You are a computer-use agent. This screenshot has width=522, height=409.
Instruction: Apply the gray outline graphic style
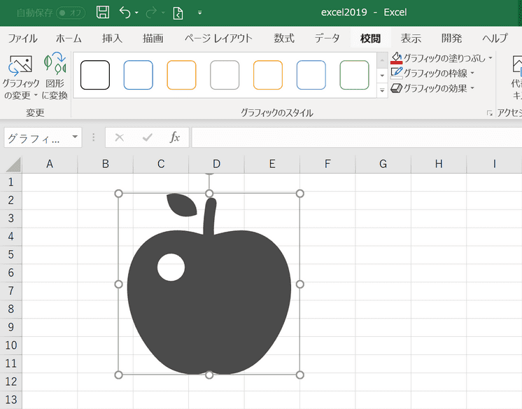coord(225,75)
